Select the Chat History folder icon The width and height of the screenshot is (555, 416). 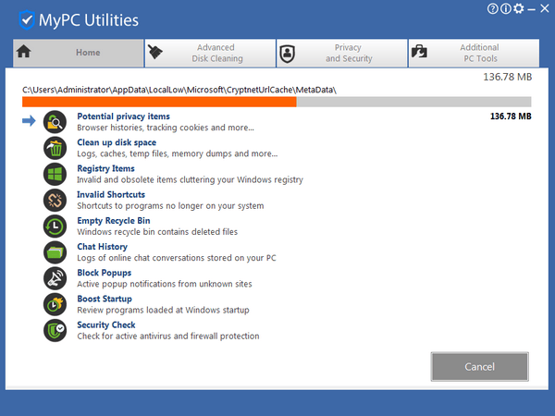click(x=55, y=251)
